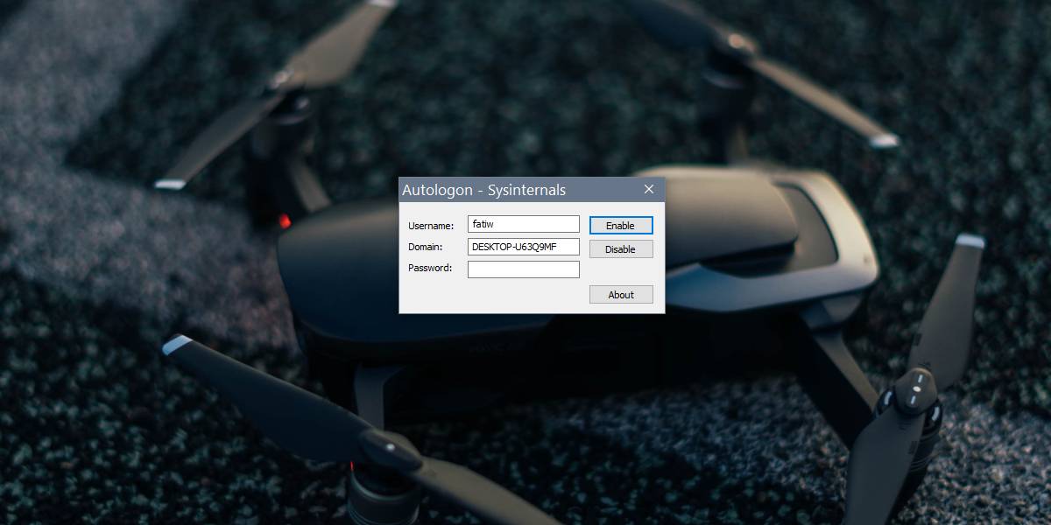Open the About dialog
Viewport: 1051px width, 525px height.
tap(621, 295)
